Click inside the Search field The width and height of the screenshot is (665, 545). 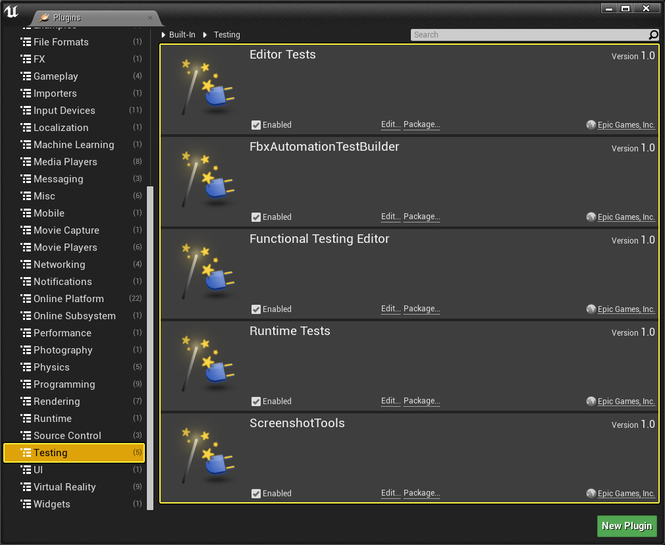[x=527, y=34]
